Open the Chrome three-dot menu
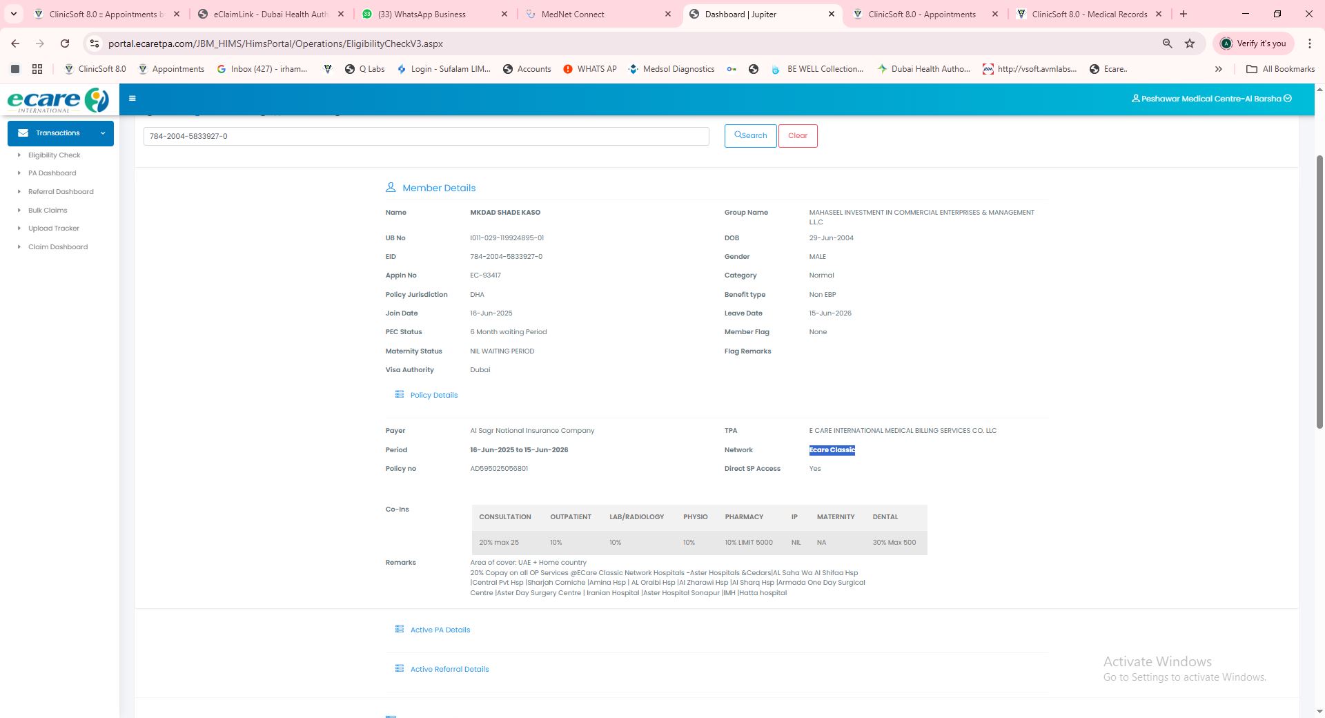This screenshot has width=1325, height=718. click(1309, 43)
